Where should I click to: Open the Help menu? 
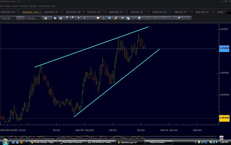pos(53,6)
